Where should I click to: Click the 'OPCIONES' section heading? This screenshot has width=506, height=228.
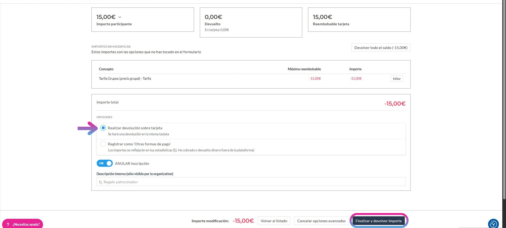104,117
